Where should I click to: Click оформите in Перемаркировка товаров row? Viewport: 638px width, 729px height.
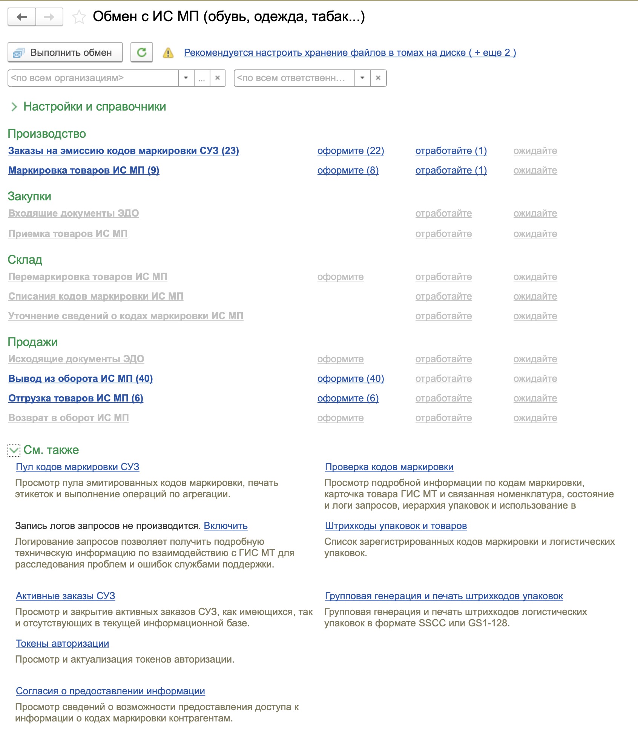(x=340, y=277)
